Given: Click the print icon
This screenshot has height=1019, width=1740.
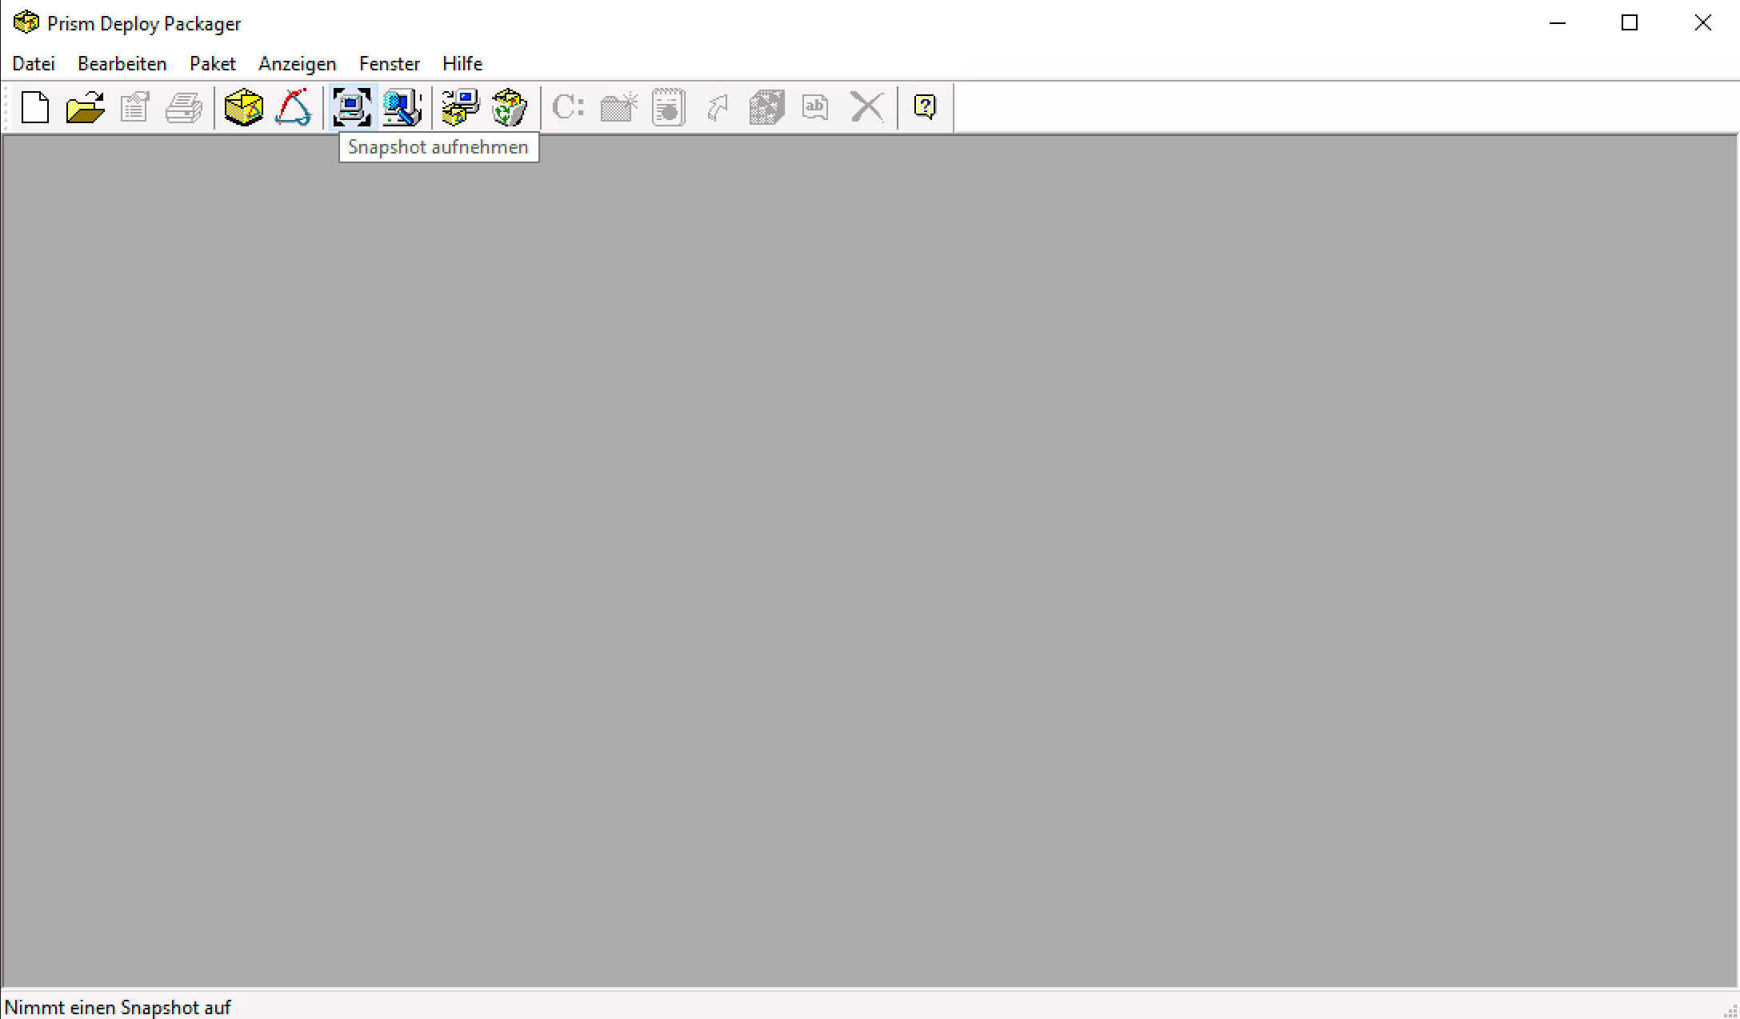Looking at the screenshot, I should pyautogui.click(x=185, y=106).
